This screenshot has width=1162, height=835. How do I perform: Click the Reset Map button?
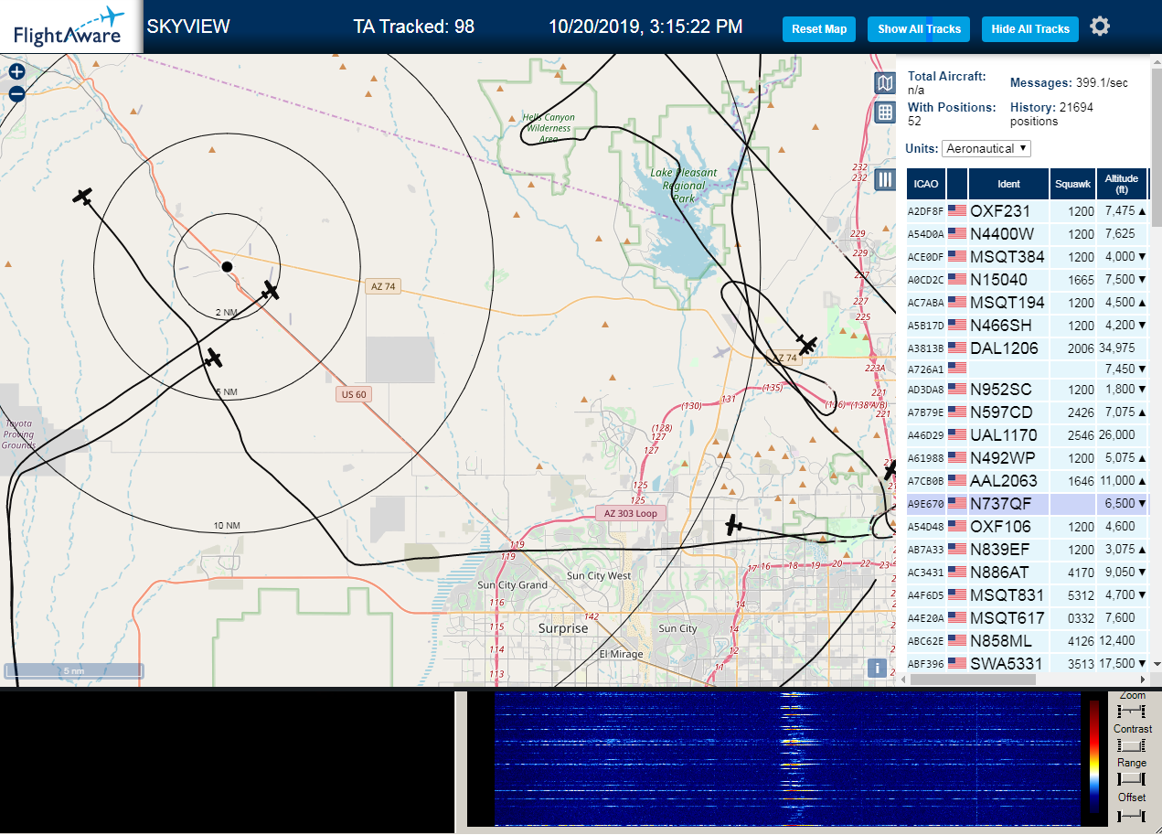pyautogui.click(x=819, y=29)
